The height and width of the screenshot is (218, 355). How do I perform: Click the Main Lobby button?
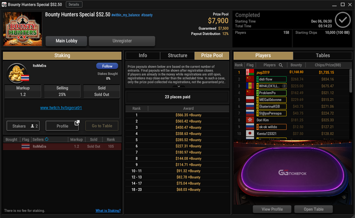point(66,41)
